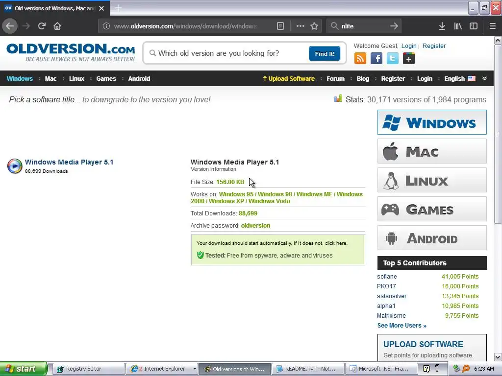Open the Games menu item

[x=106, y=79]
